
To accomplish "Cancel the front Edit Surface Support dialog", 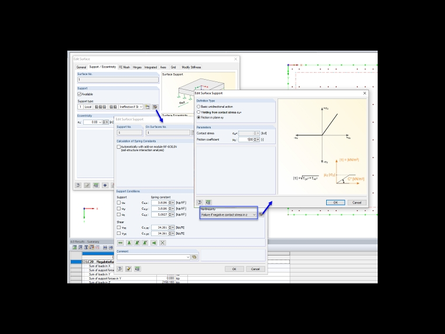I will click(357, 203).
